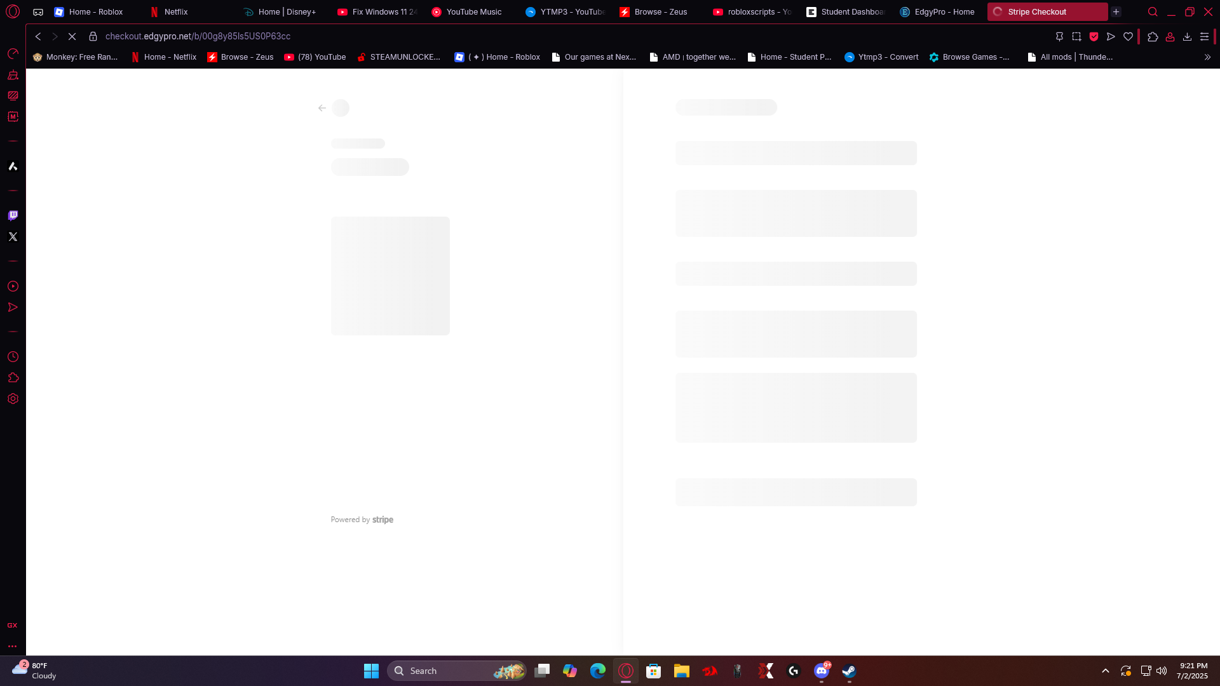
Task: Open History clock icon in sidebar
Action: [x=13, y=357]
